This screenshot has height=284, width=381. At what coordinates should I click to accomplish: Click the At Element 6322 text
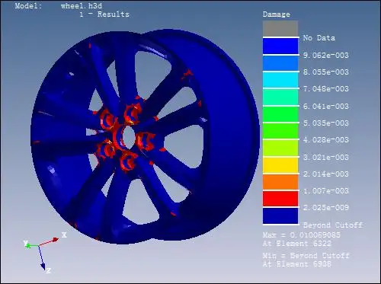pos(297,244)
